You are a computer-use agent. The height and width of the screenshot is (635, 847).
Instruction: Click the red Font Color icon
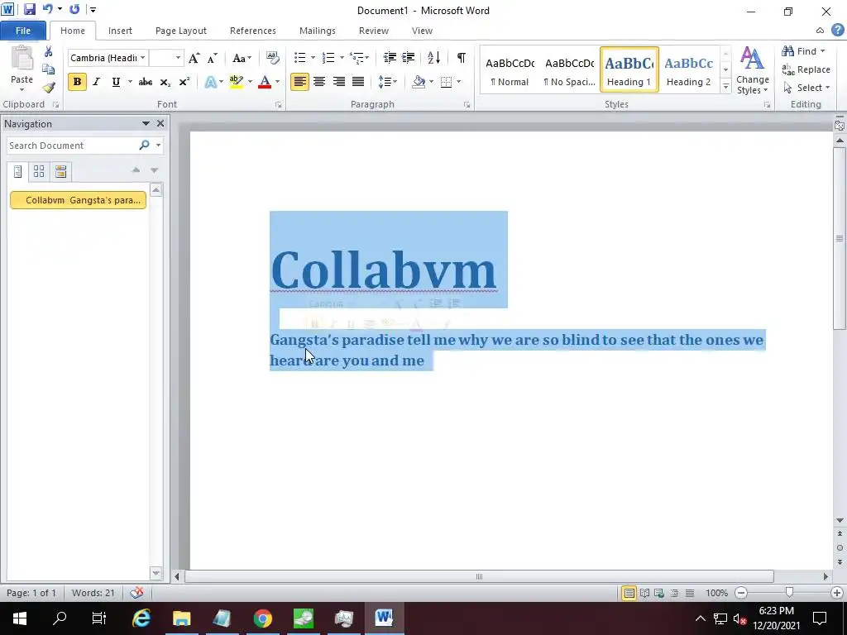[265, 82]
